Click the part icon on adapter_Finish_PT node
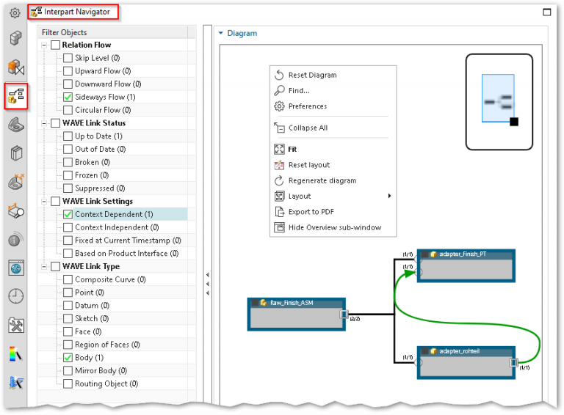The width and height of the screenshot is (564, 415). tap(434, 255)
